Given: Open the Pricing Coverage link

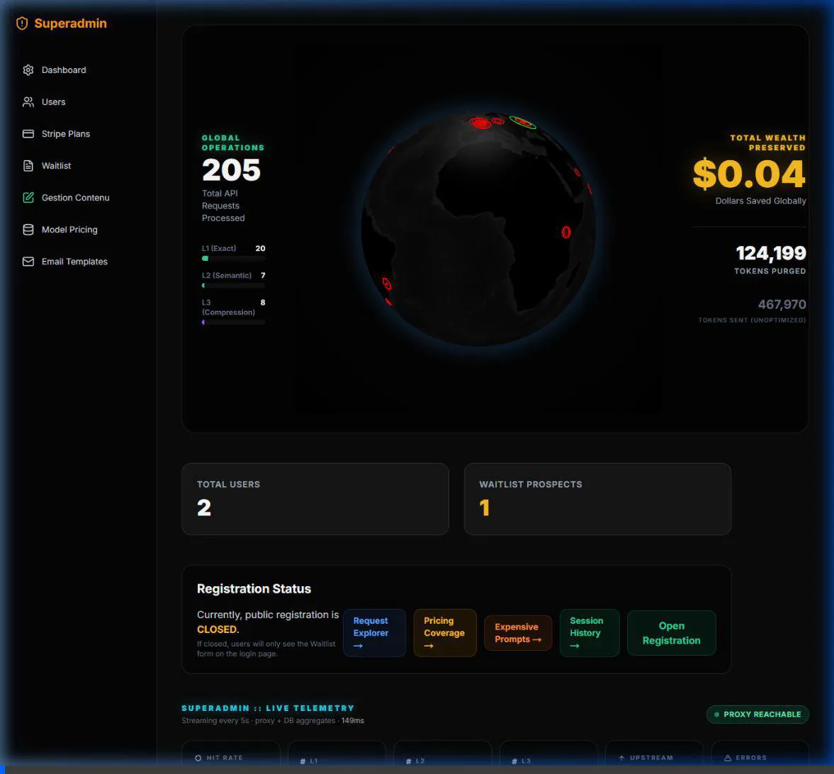Looking at the screenshot, I should [445, 633].
